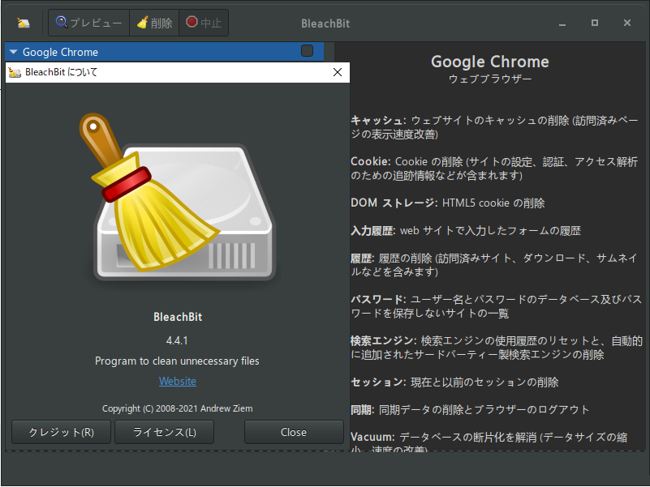This screenshot has height=487, width=650.
Task: Click the small broom icon on the dialog titlebar
Action: [x=15, y=72]
